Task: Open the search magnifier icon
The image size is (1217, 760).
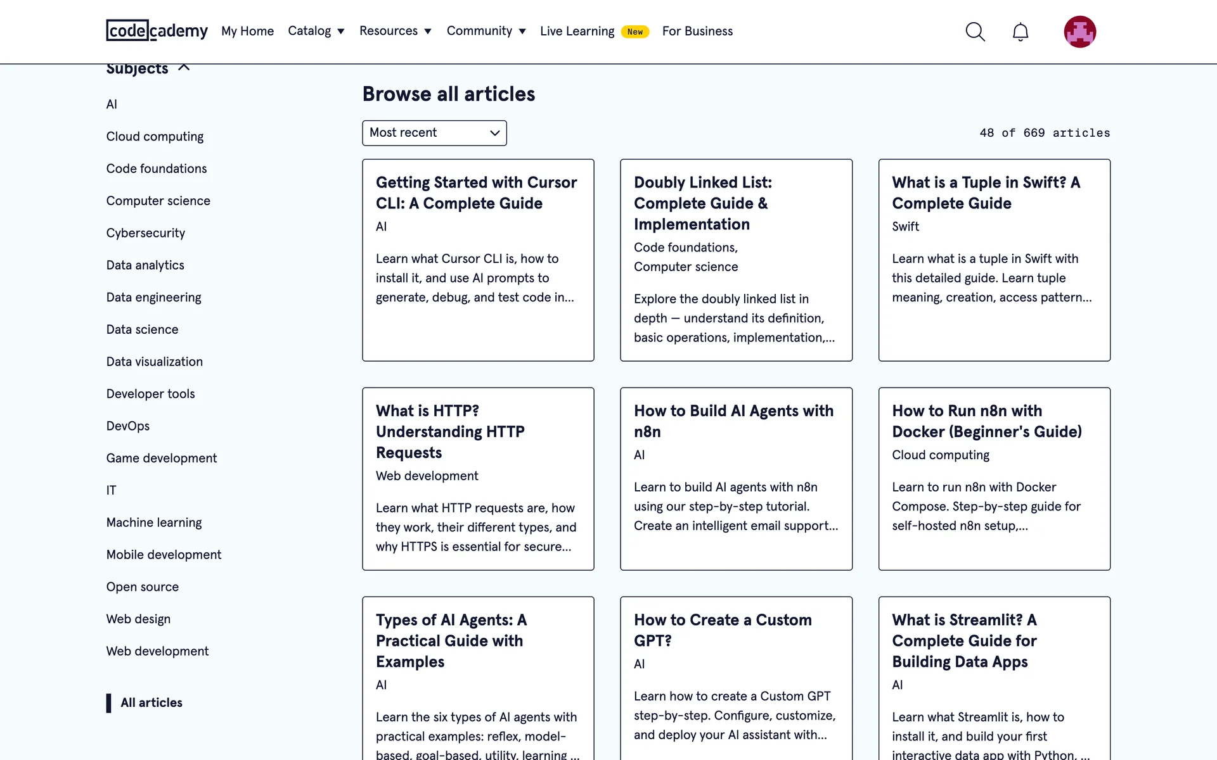Action: pos(975,32)
